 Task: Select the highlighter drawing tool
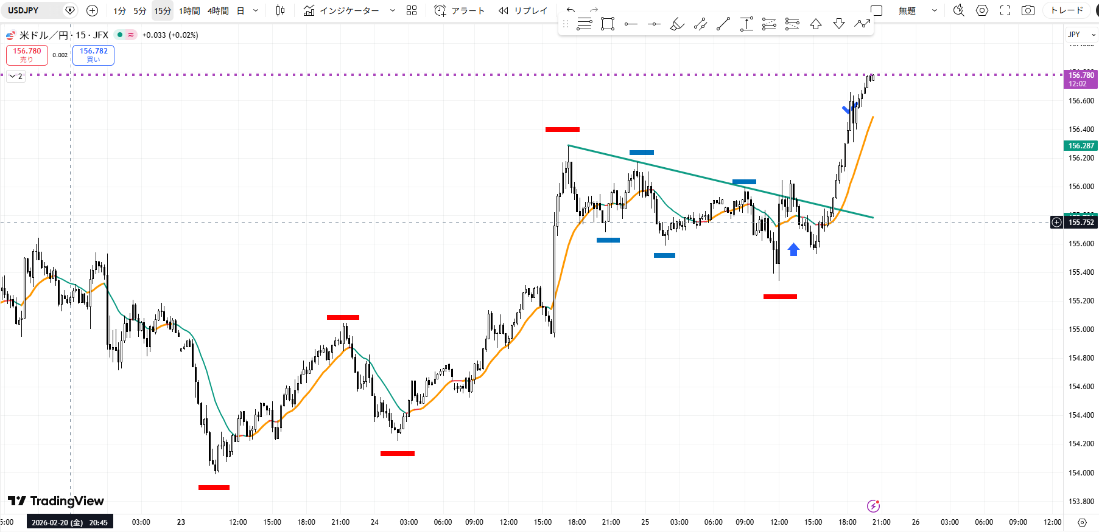point(677,24)
